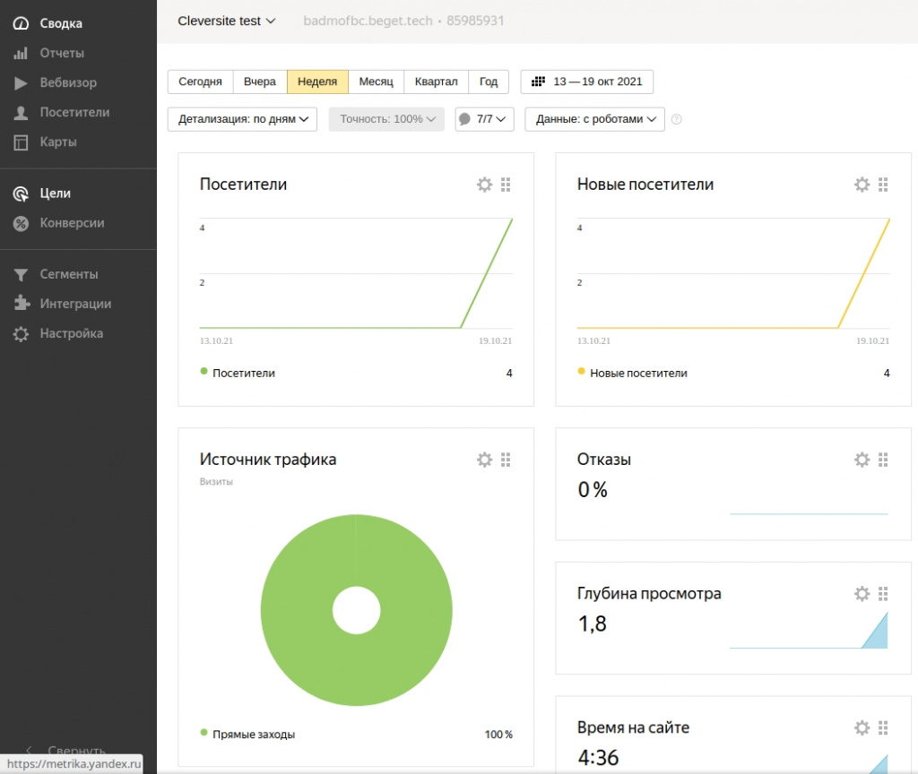Select the Квартал period button
The height and width of the screenshot is (774, 918).
[x=436, y=82]
